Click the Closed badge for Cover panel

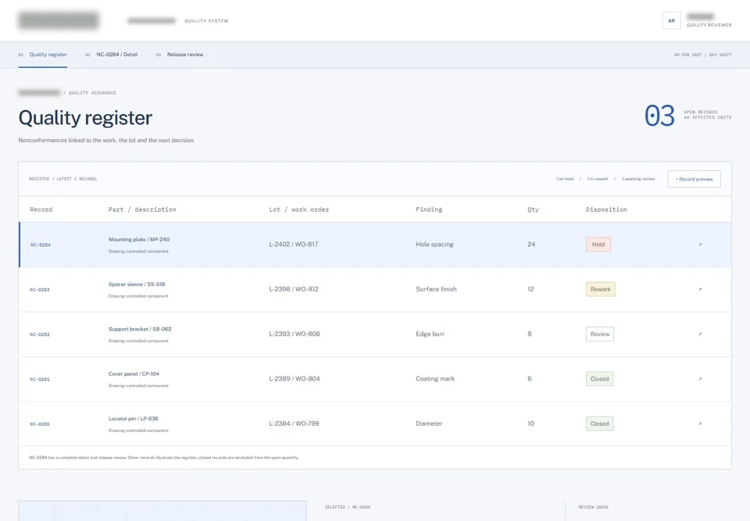(599, 379)
